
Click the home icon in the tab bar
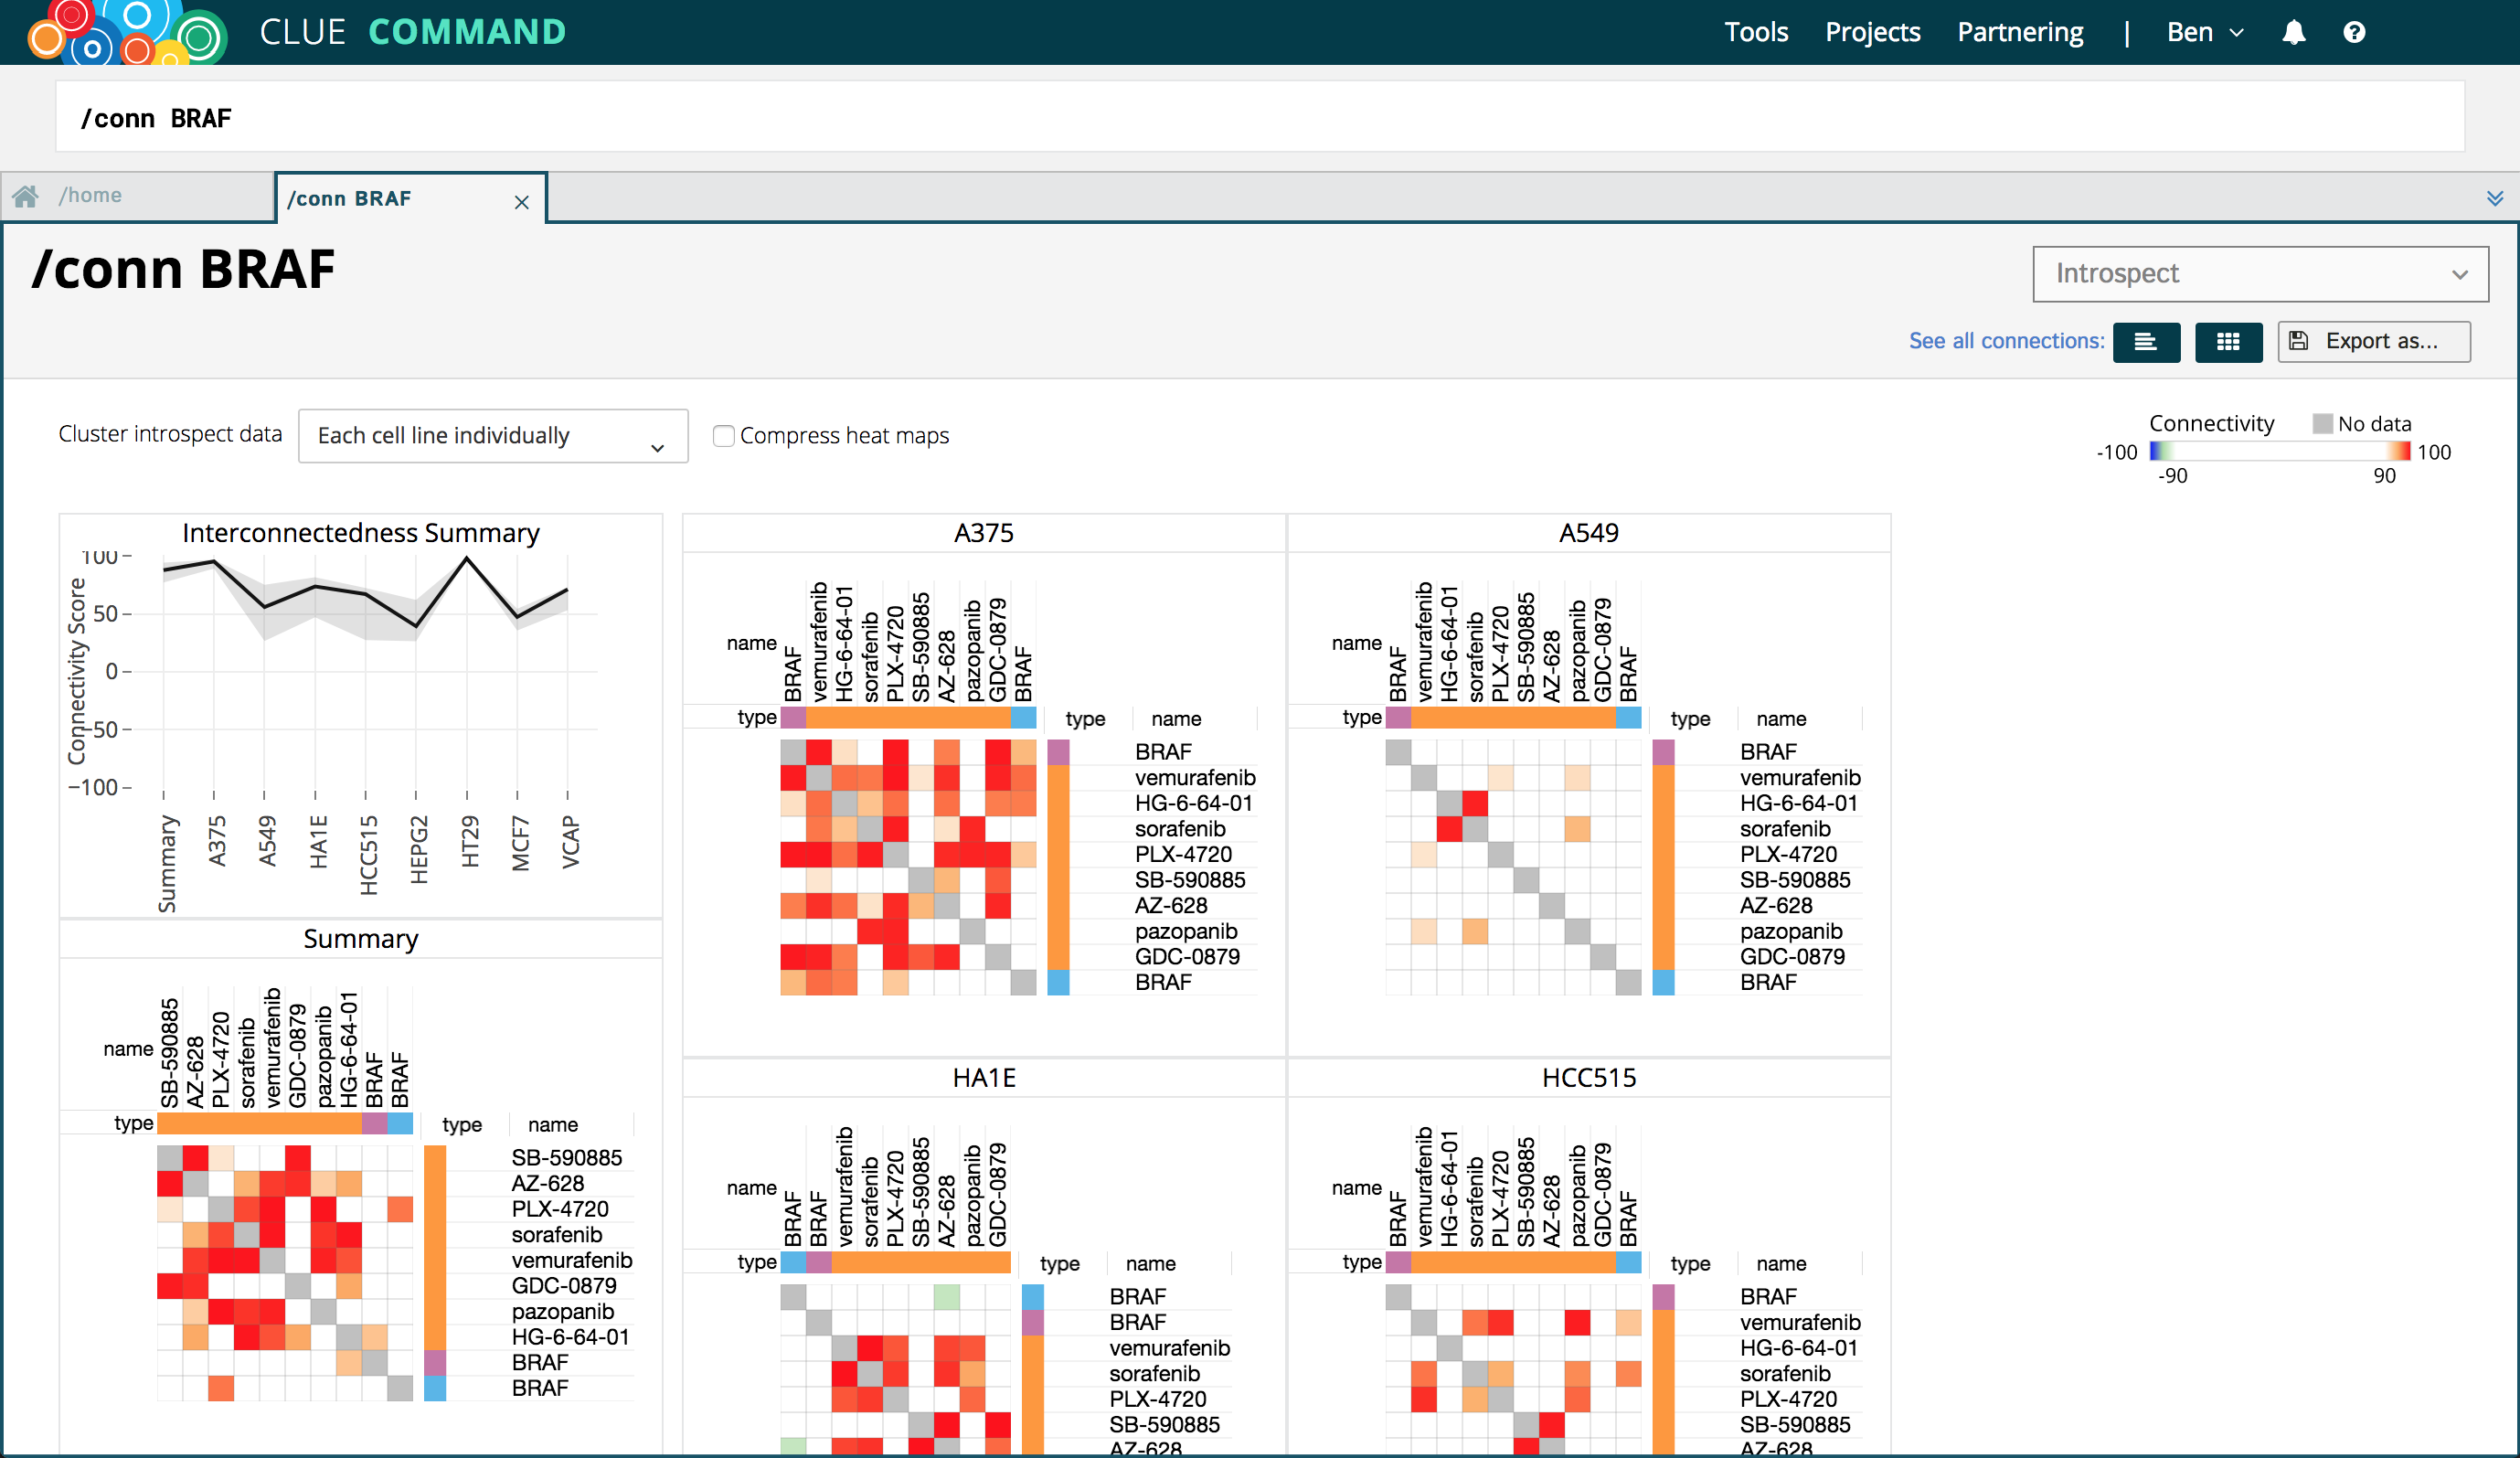[26, 195]
